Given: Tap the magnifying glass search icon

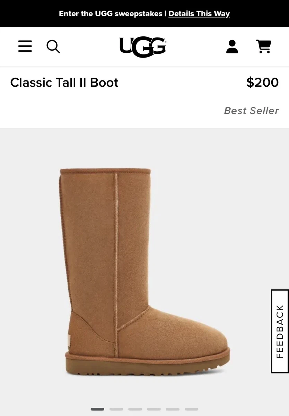Looking at the screenshot, I should point(53,46).
